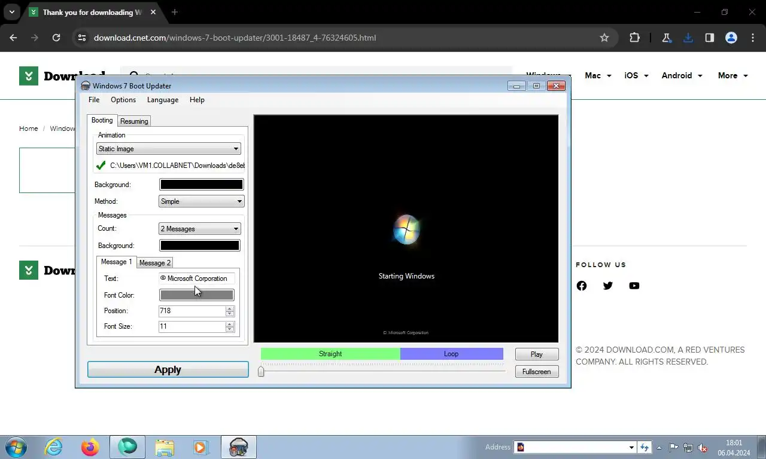
Task: Increase the Position stepper value
Action: coord(230,308)
